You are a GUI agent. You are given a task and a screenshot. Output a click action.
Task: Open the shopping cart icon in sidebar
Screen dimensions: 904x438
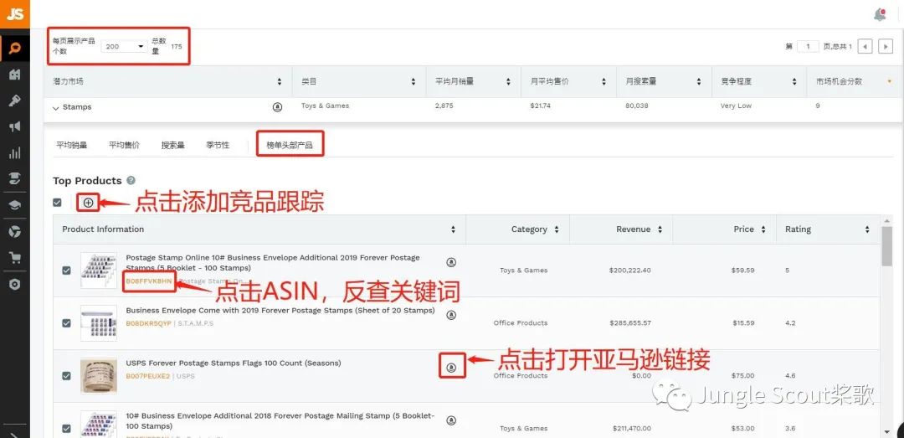tap(14, 258)
